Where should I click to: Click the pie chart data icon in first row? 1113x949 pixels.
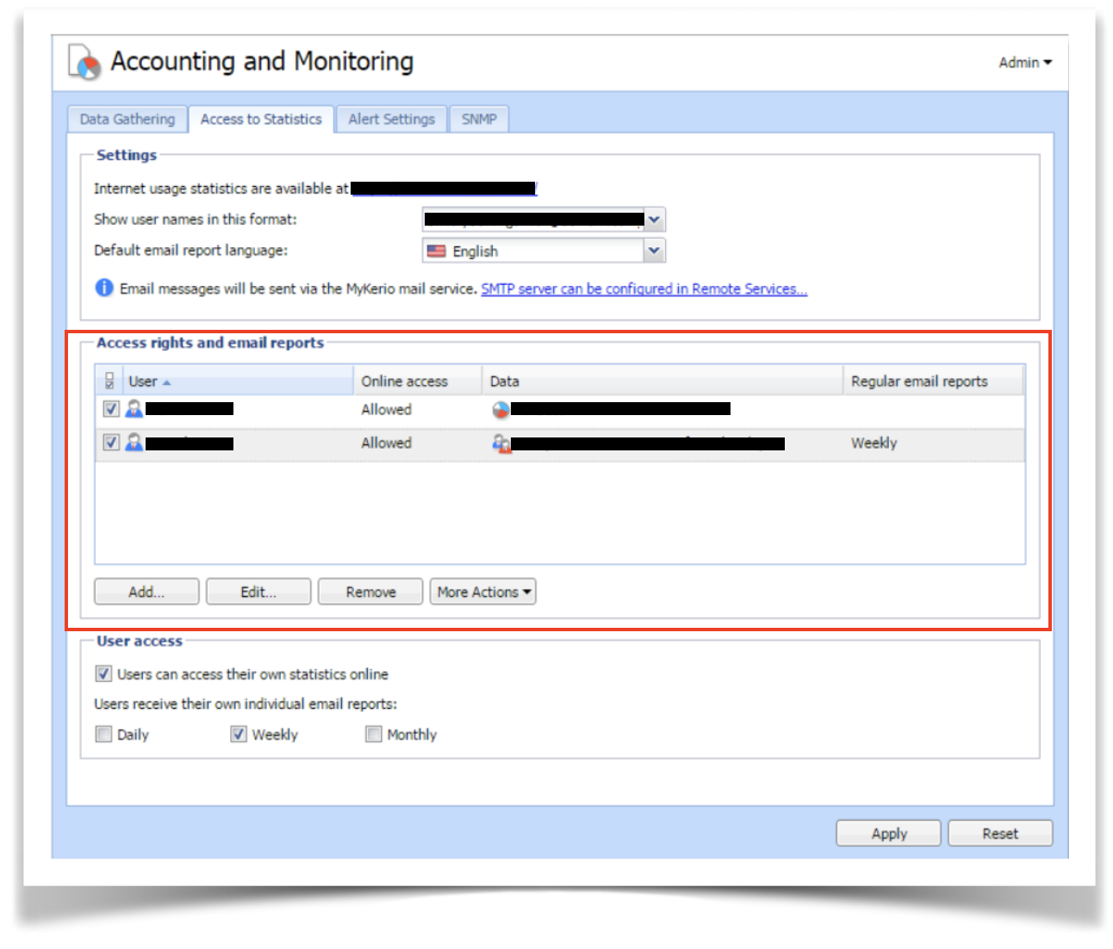tap(501, 409)
